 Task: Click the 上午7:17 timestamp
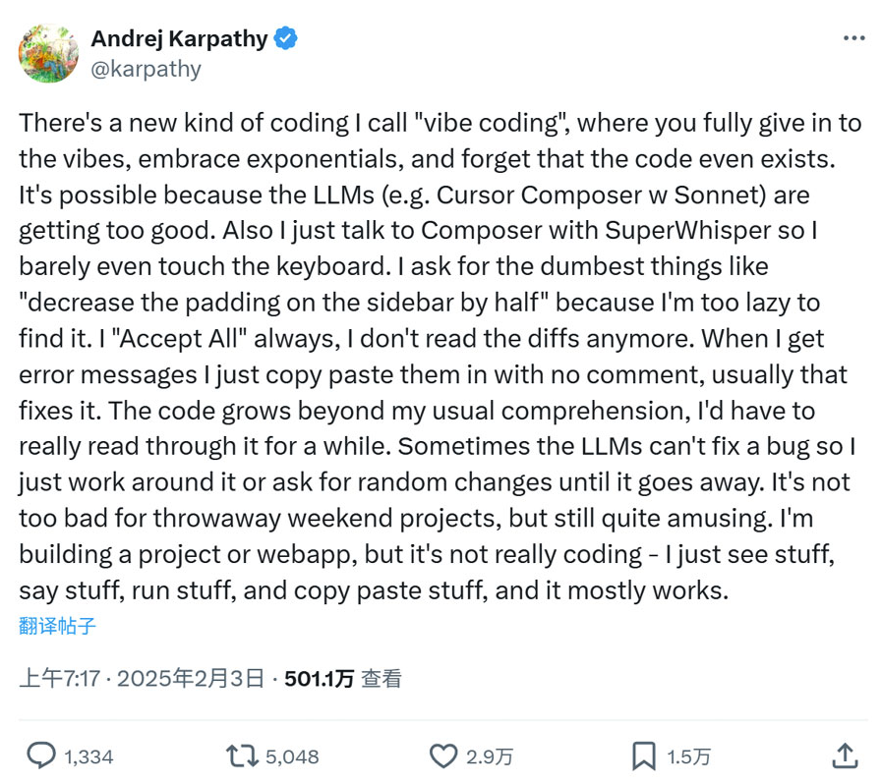(x=59, y=678)
